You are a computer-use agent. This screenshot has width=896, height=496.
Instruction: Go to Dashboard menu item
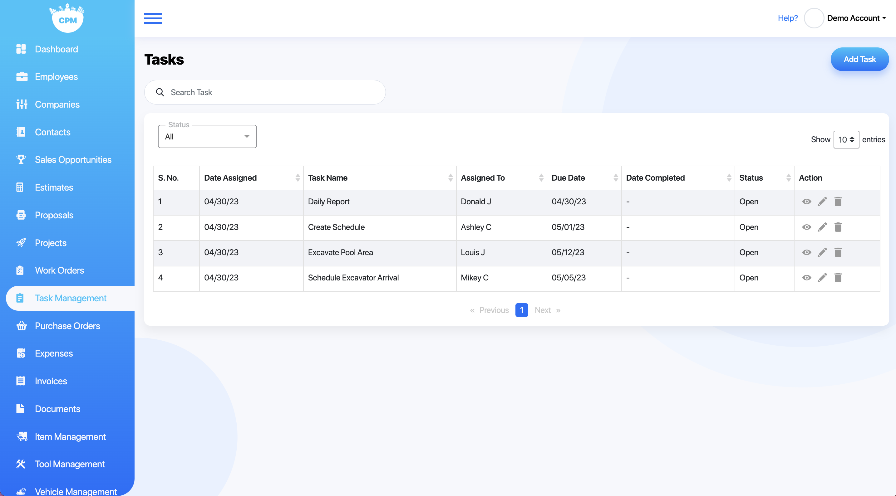pyautogui.click(x=56, y=49)
